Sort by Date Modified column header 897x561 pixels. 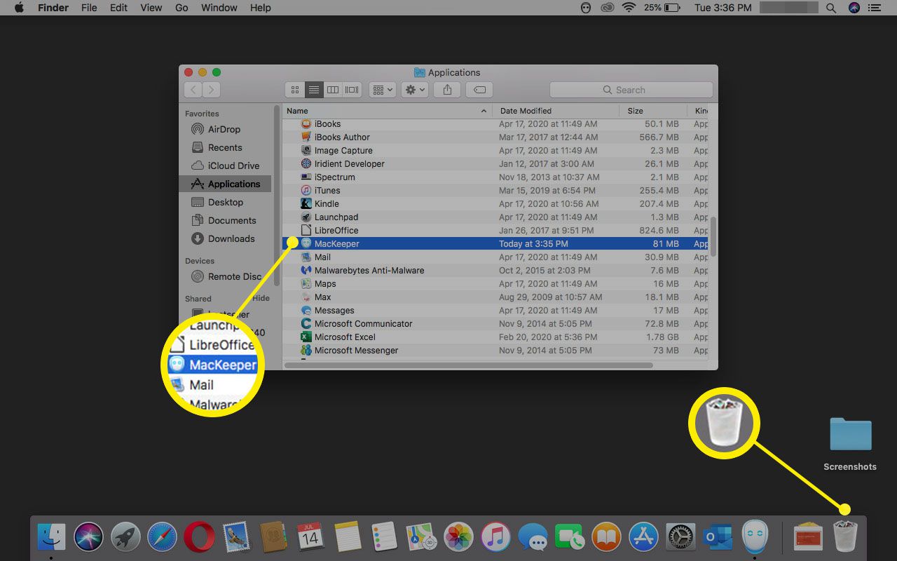click(556, 111)
